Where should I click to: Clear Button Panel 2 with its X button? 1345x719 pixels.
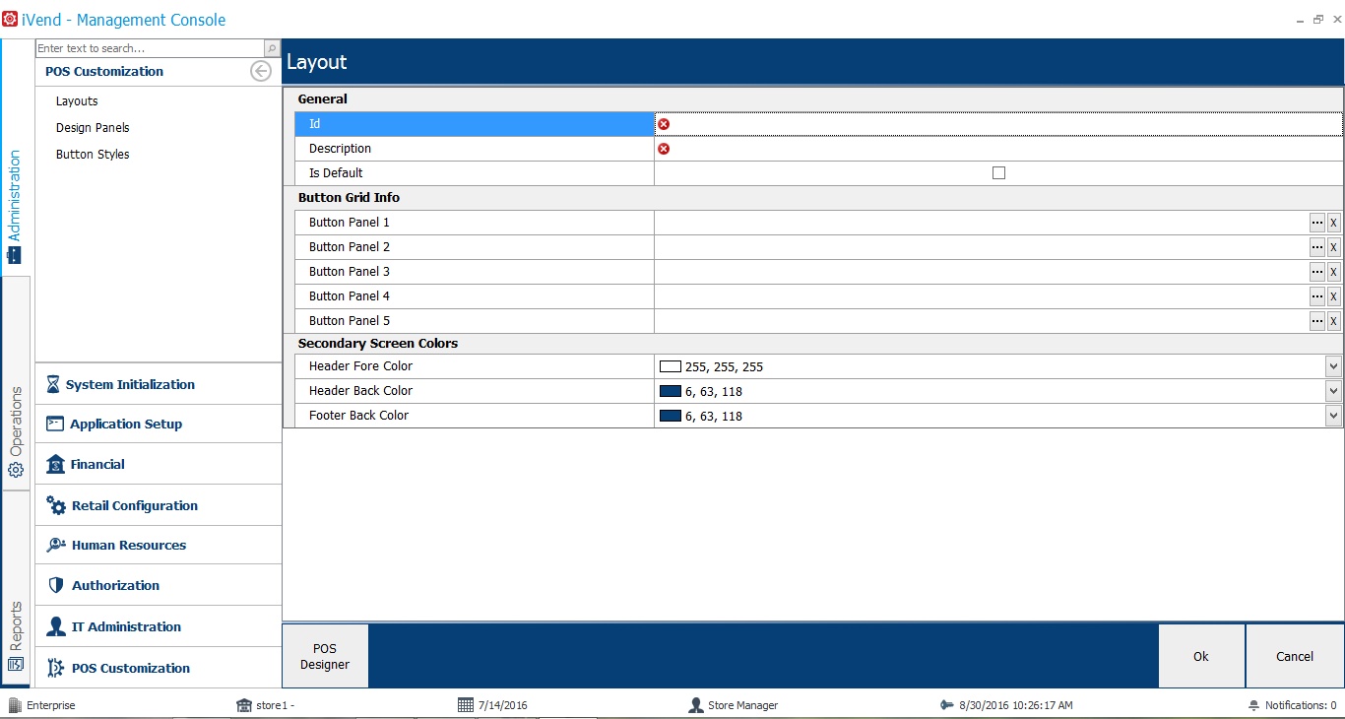click(x=1334, y=247)
